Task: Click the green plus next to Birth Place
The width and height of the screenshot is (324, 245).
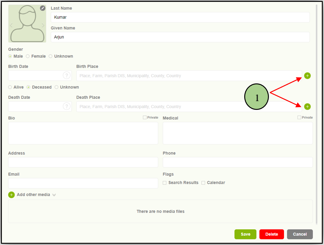Action: 307,76
